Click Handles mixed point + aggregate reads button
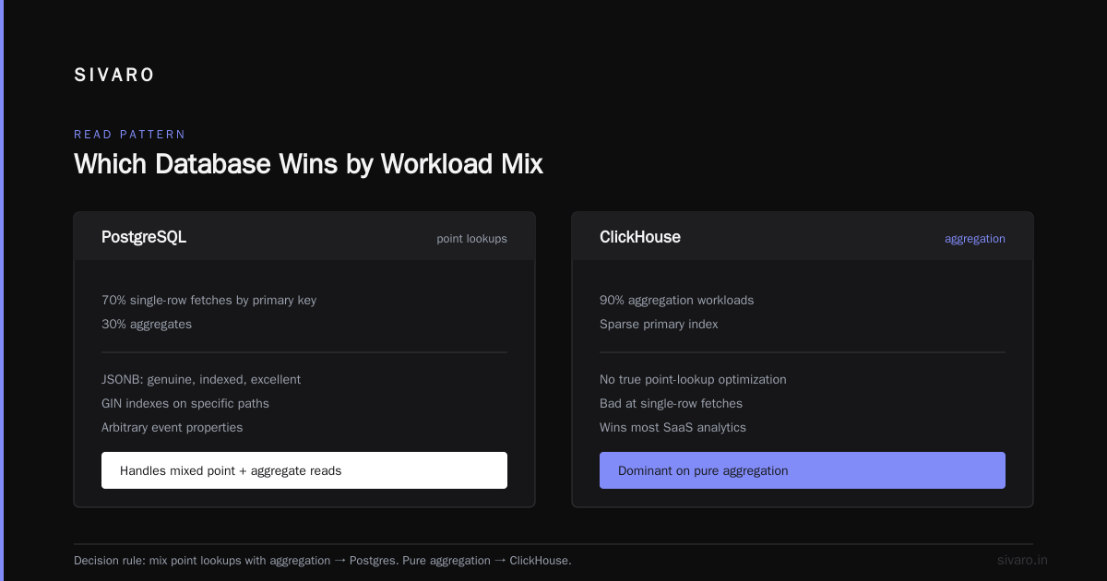The height and width of the screenshot is (581, 1107). click(x=304, y=470)
